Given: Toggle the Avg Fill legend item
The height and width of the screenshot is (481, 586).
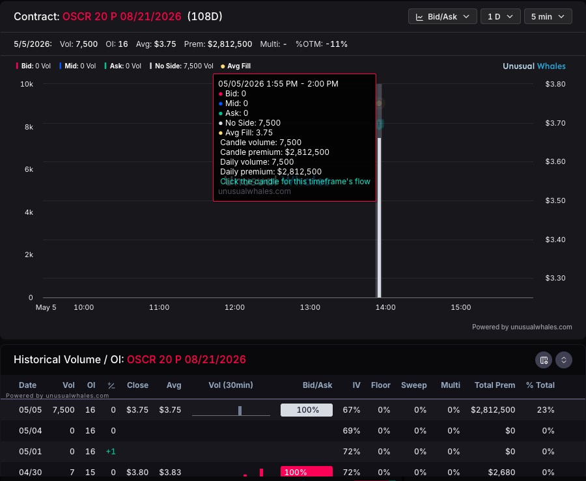Looking at the screenshot, I should pos(236,66).
